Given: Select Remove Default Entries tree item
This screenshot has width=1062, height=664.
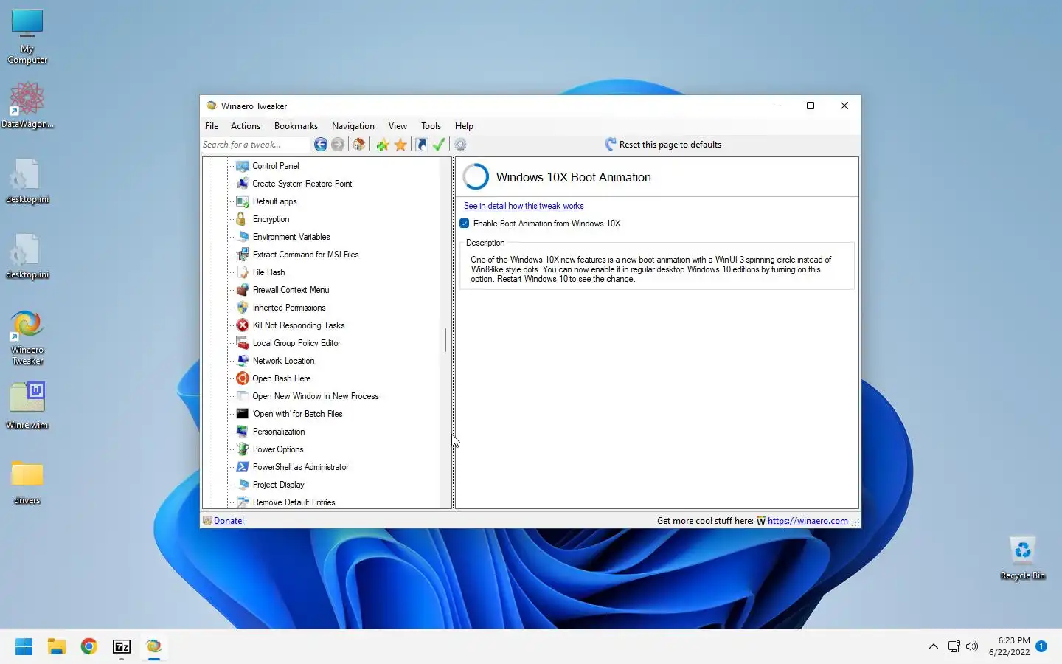Looking at the screenshot, I should point(294,502).
